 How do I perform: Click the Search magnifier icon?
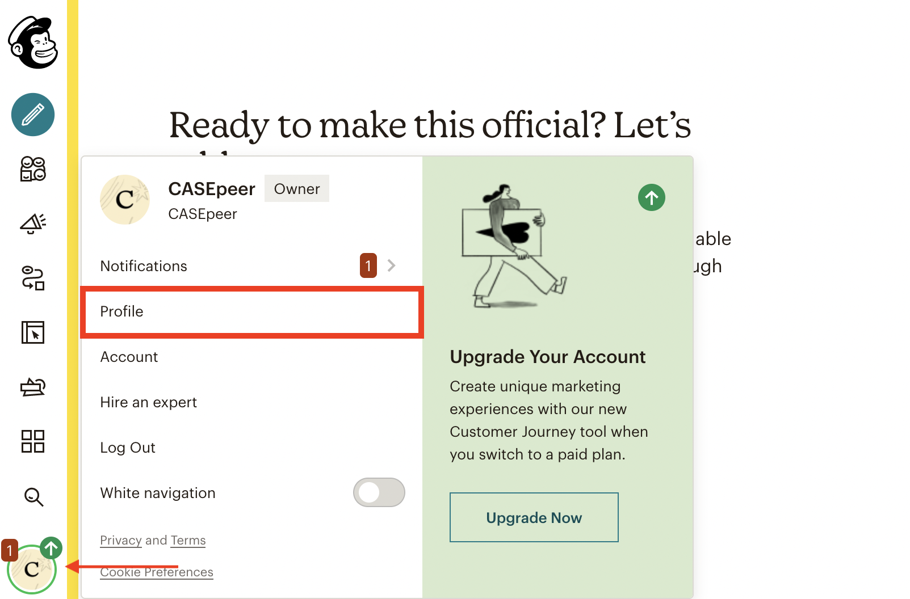[33, 496]
